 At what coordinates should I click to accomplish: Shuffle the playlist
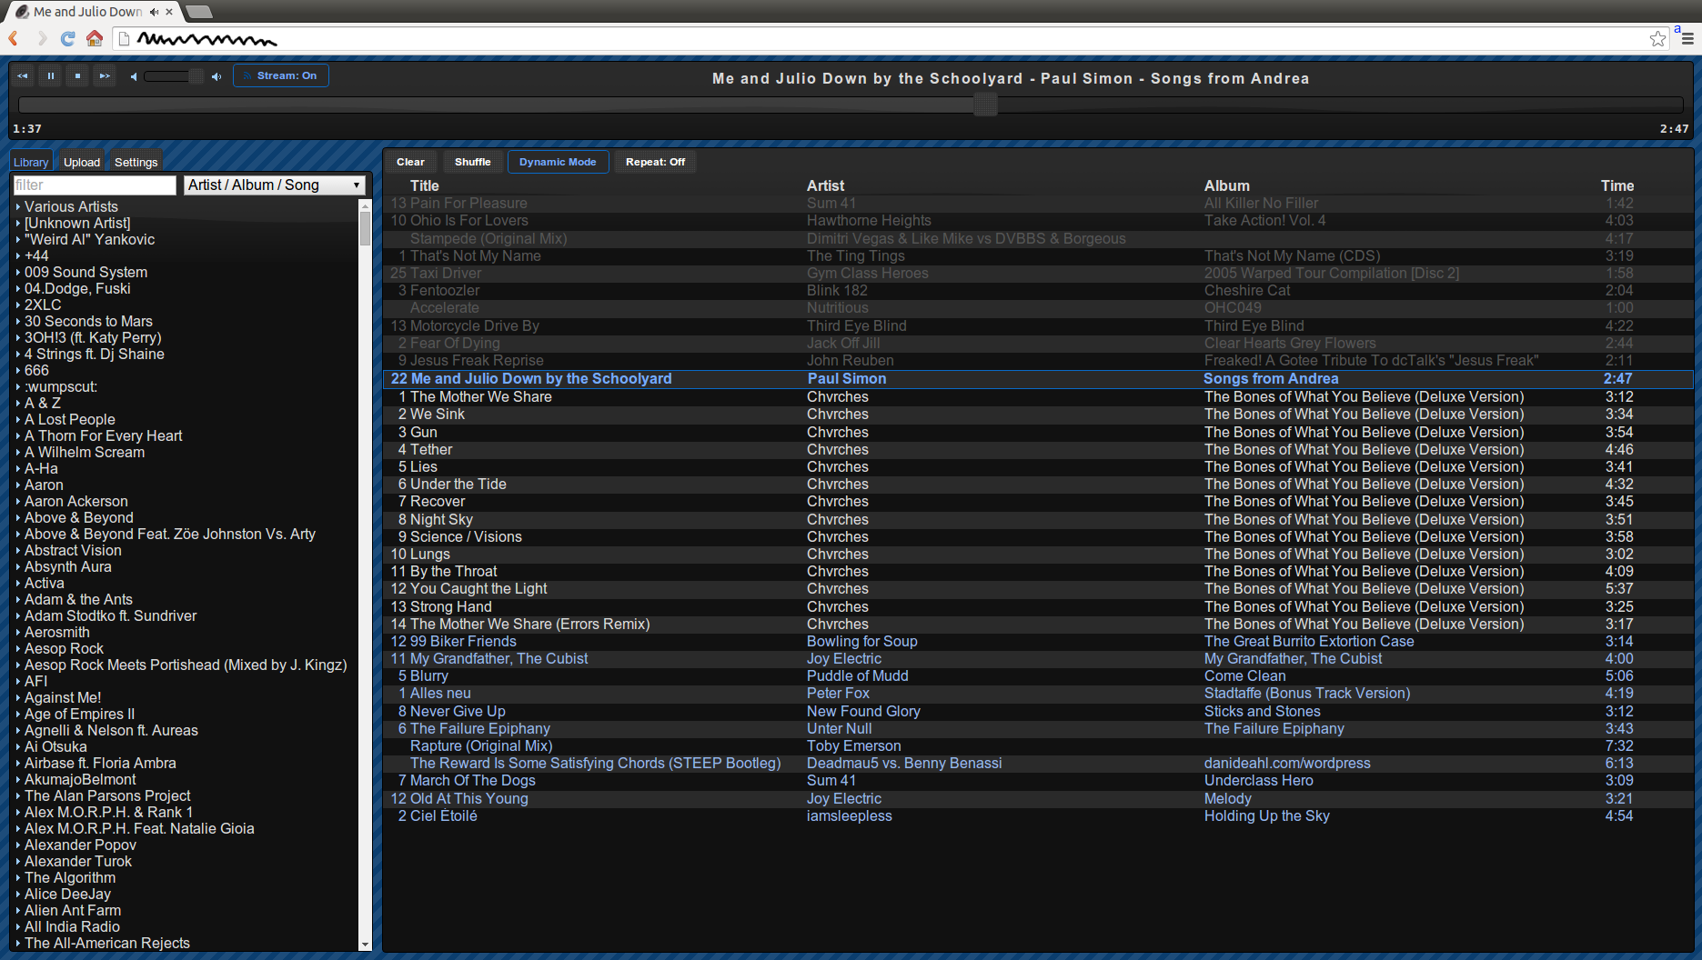coord(472,162)
